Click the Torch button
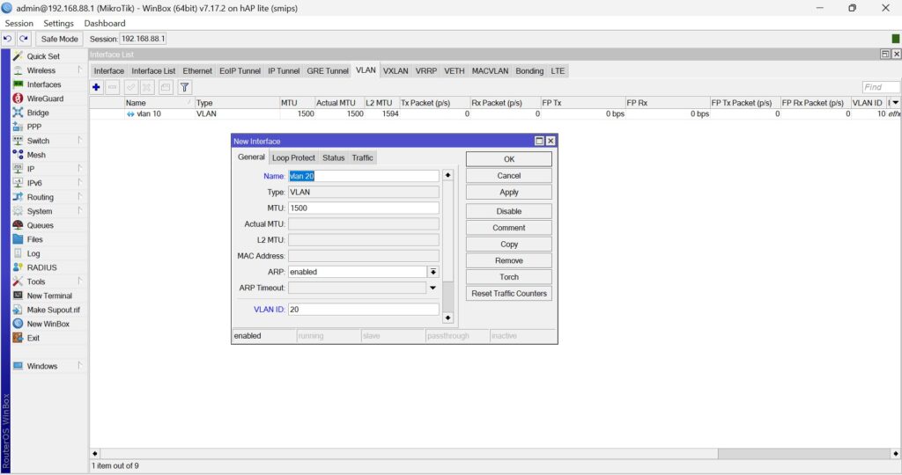This screenshot has width=902, height=475. click(x=509, y=277)
